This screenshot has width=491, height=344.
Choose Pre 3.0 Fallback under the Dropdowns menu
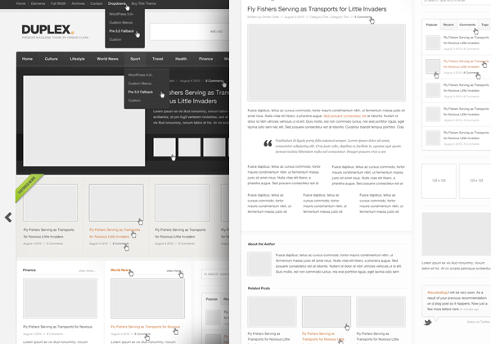pyautogui.click(x=121, y=31)
